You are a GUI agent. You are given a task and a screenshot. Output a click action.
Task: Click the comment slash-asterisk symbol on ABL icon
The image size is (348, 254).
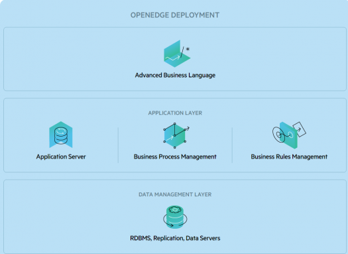coord(185,52)
